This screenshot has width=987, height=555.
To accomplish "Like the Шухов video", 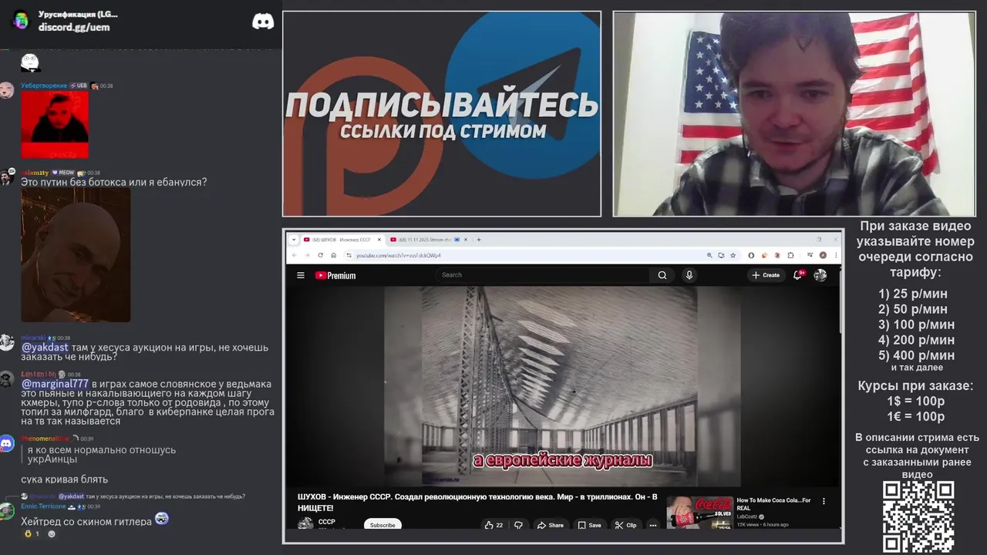I will pyautogui.click(x=493, y=525).
